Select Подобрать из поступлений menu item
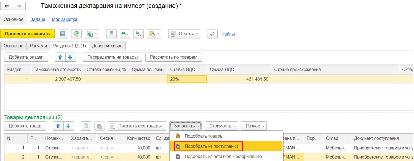The width and height of the screenshot is (414, 161). point(211,146)
